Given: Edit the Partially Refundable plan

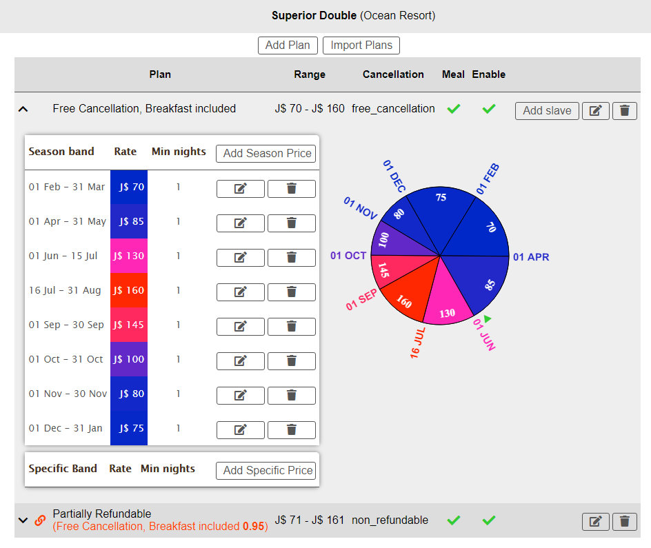Looking at the screenshot, I should coord(595,521).
